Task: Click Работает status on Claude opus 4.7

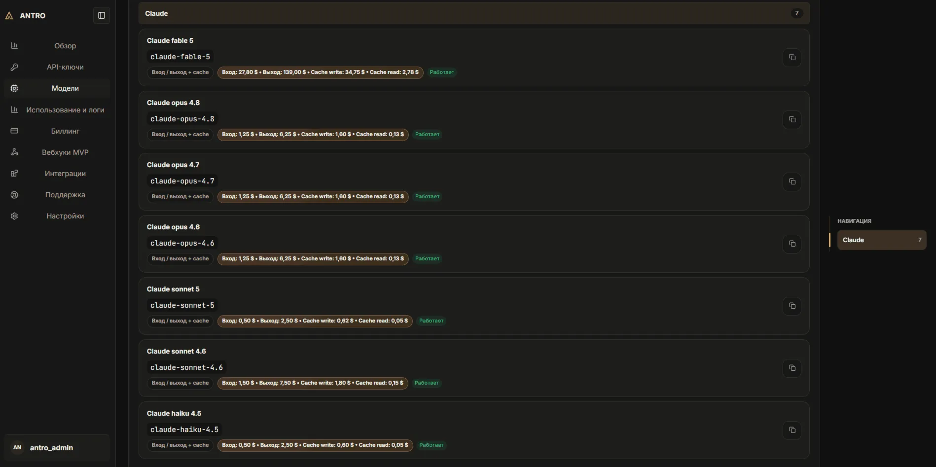Action: [x=427, y=197]
